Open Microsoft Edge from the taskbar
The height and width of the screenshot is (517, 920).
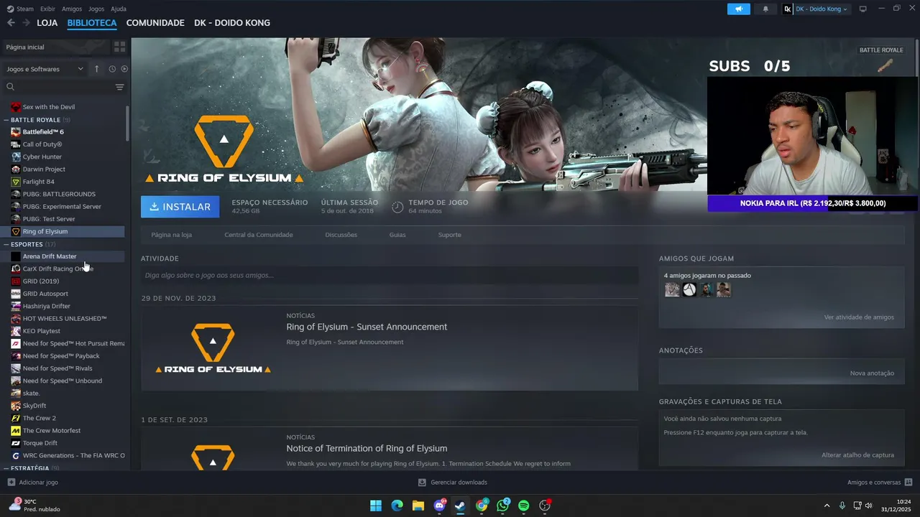397,506
